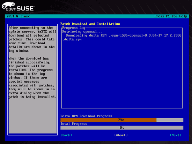This screenshot has height=144, width=192.
Task: Click the '.delta.rpm' log continuation line
Action: (x=72, y=39)
